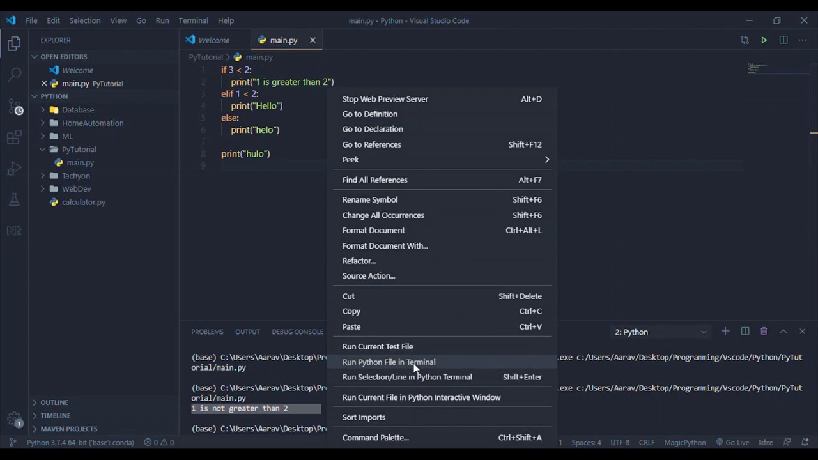818x460 pixels.
Task: Open the Selection menu
Action: point(85,20)
